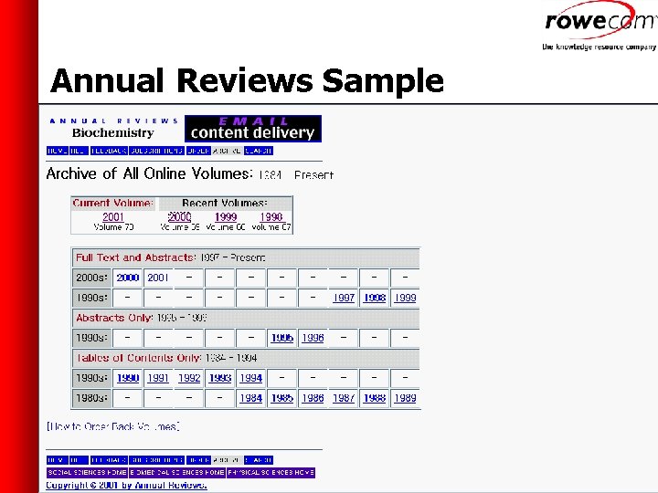Image resolution: width=658 pixels, height=493 pixels.
Task: Open the 1991 table of contents volume
Action: [158, 378]
